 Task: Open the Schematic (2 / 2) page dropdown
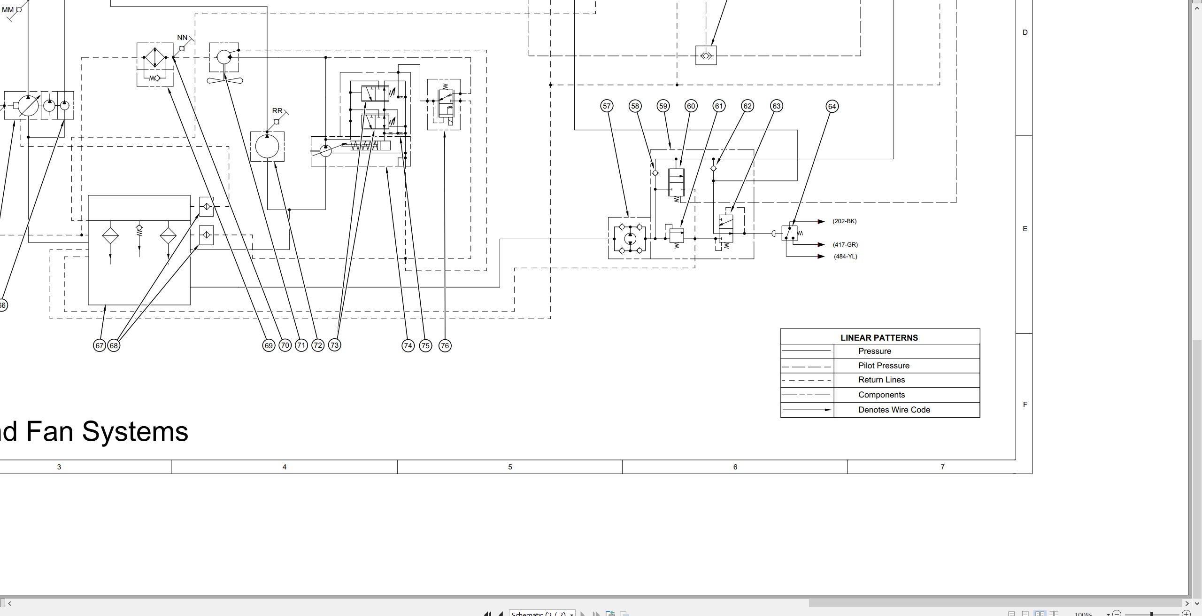[x=542, y=614]
